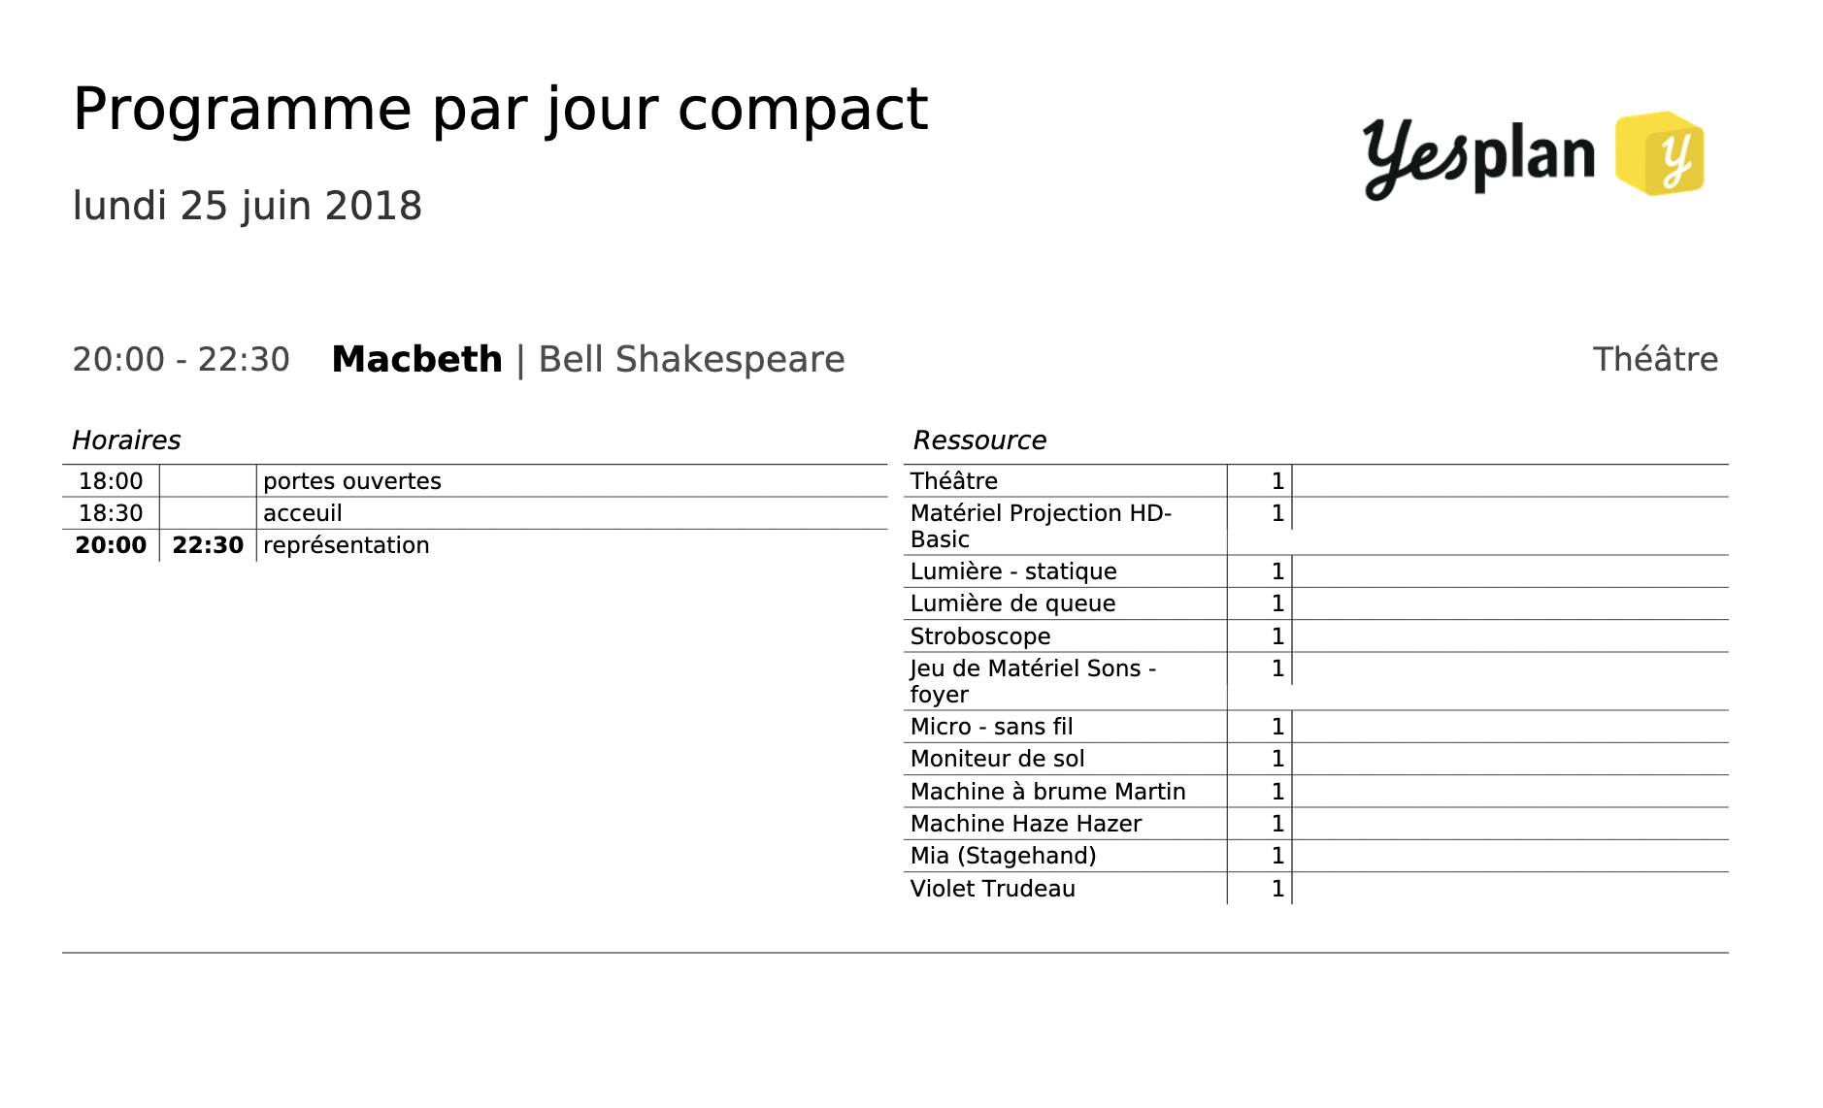The width and height of the screenshot is (1823, 1108).
Task: Select the Machine à brume Martin row
Action: pos(1047,792)
